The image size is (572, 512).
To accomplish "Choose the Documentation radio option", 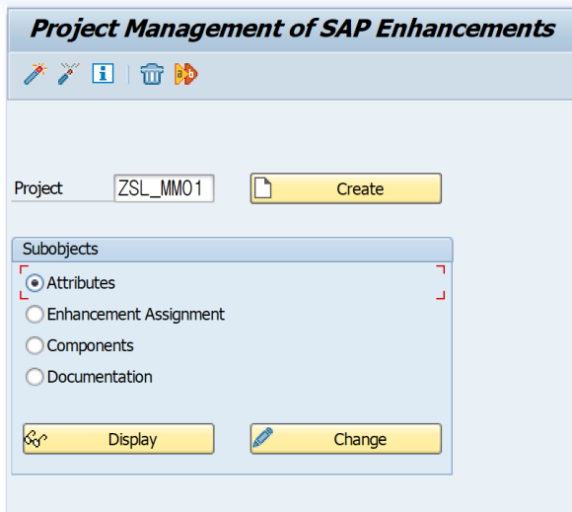I will click(35, 377).
